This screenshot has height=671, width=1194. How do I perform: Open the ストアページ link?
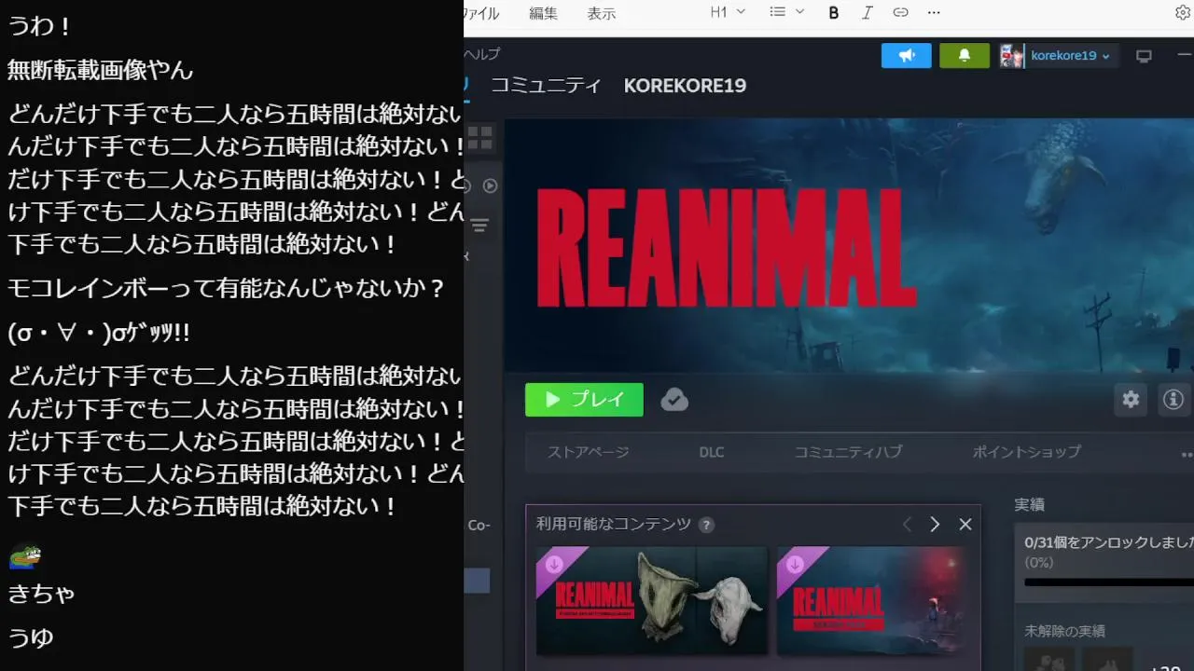pyautogui.click(x=589, y=452)
